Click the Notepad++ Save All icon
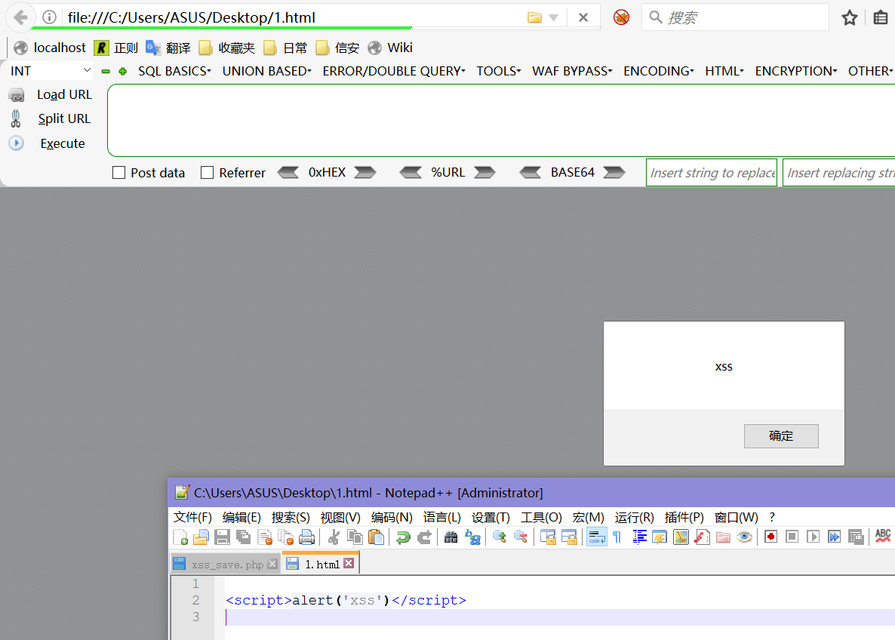The width and height of the screenshot is (895, 640). pyautogui.click(x=243, y=537)
